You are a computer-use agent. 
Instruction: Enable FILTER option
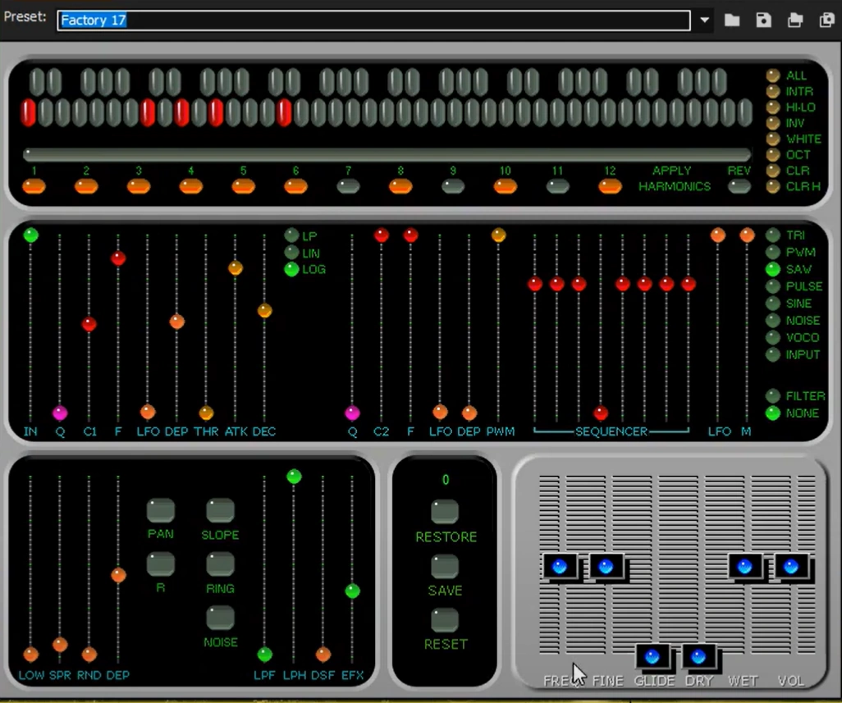click(773, 396)
